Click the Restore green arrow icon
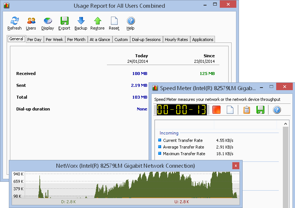The height and width of the screenshot is (208, 295). (98, 21)
